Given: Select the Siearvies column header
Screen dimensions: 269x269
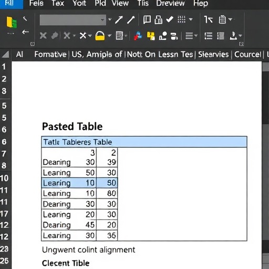Looking at the screenshot, I should coord(213,55).
